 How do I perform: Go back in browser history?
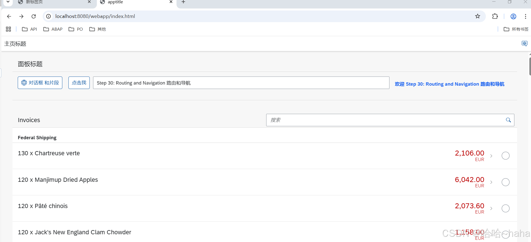9,16
